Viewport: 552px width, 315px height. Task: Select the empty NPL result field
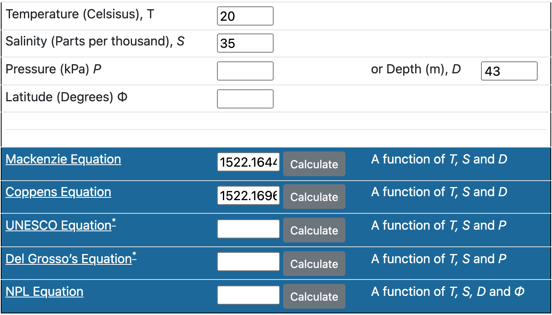[248, 295]
